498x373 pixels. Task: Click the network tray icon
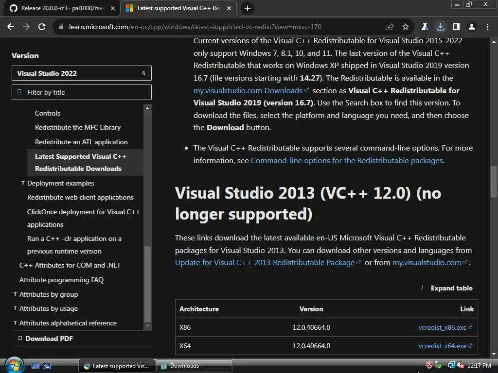tap(451, 365)
